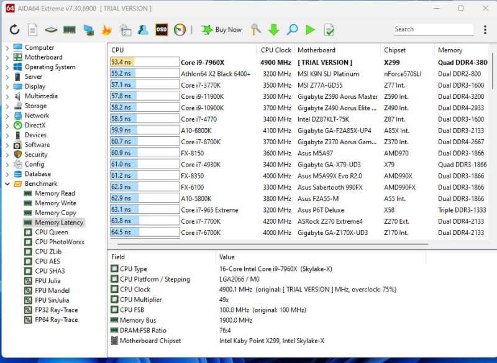497x363 pixels.
Task: Click the vertical scrollbar of results list
Action: click(x=493, y=71)
